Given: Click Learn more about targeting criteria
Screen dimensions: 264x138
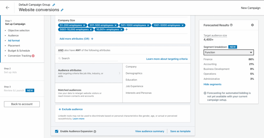Looking at the screenshot, I should pyautogui.click(x=167, y=59).
